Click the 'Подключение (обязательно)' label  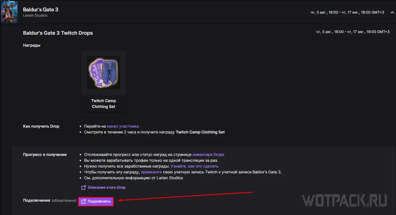pos(50,200)
